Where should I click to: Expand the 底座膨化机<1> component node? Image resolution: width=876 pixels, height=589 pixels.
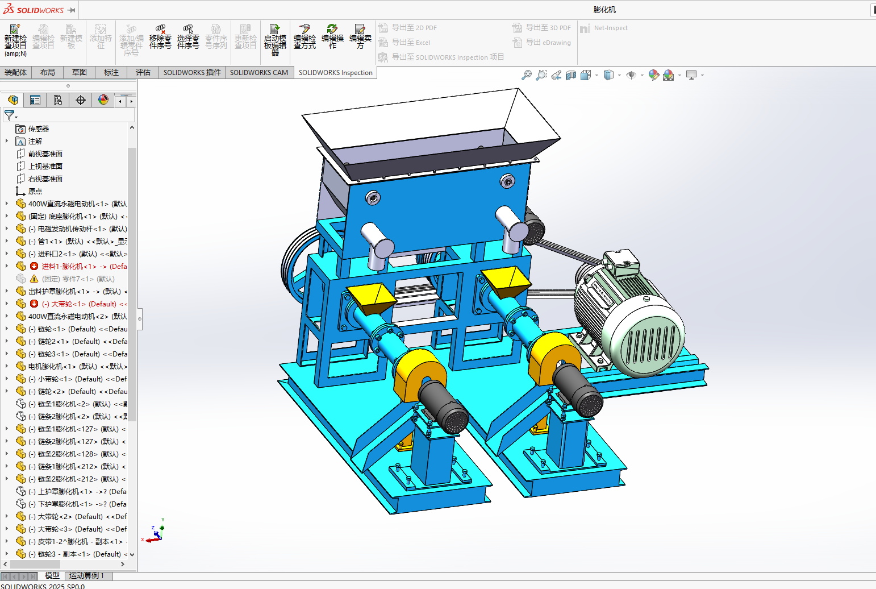tap(7, 216)
